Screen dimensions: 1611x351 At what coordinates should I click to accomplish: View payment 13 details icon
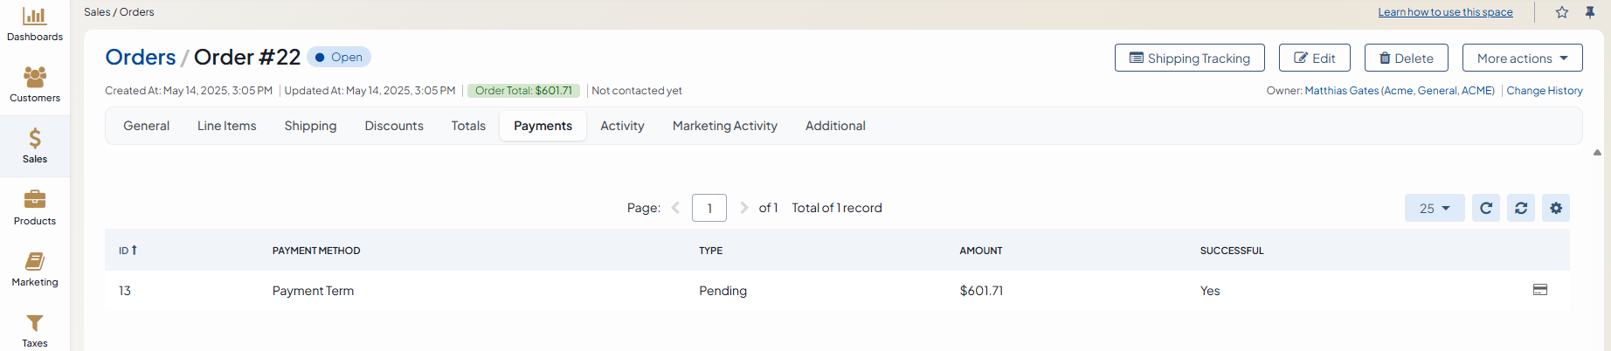[x=1540, y=290]
